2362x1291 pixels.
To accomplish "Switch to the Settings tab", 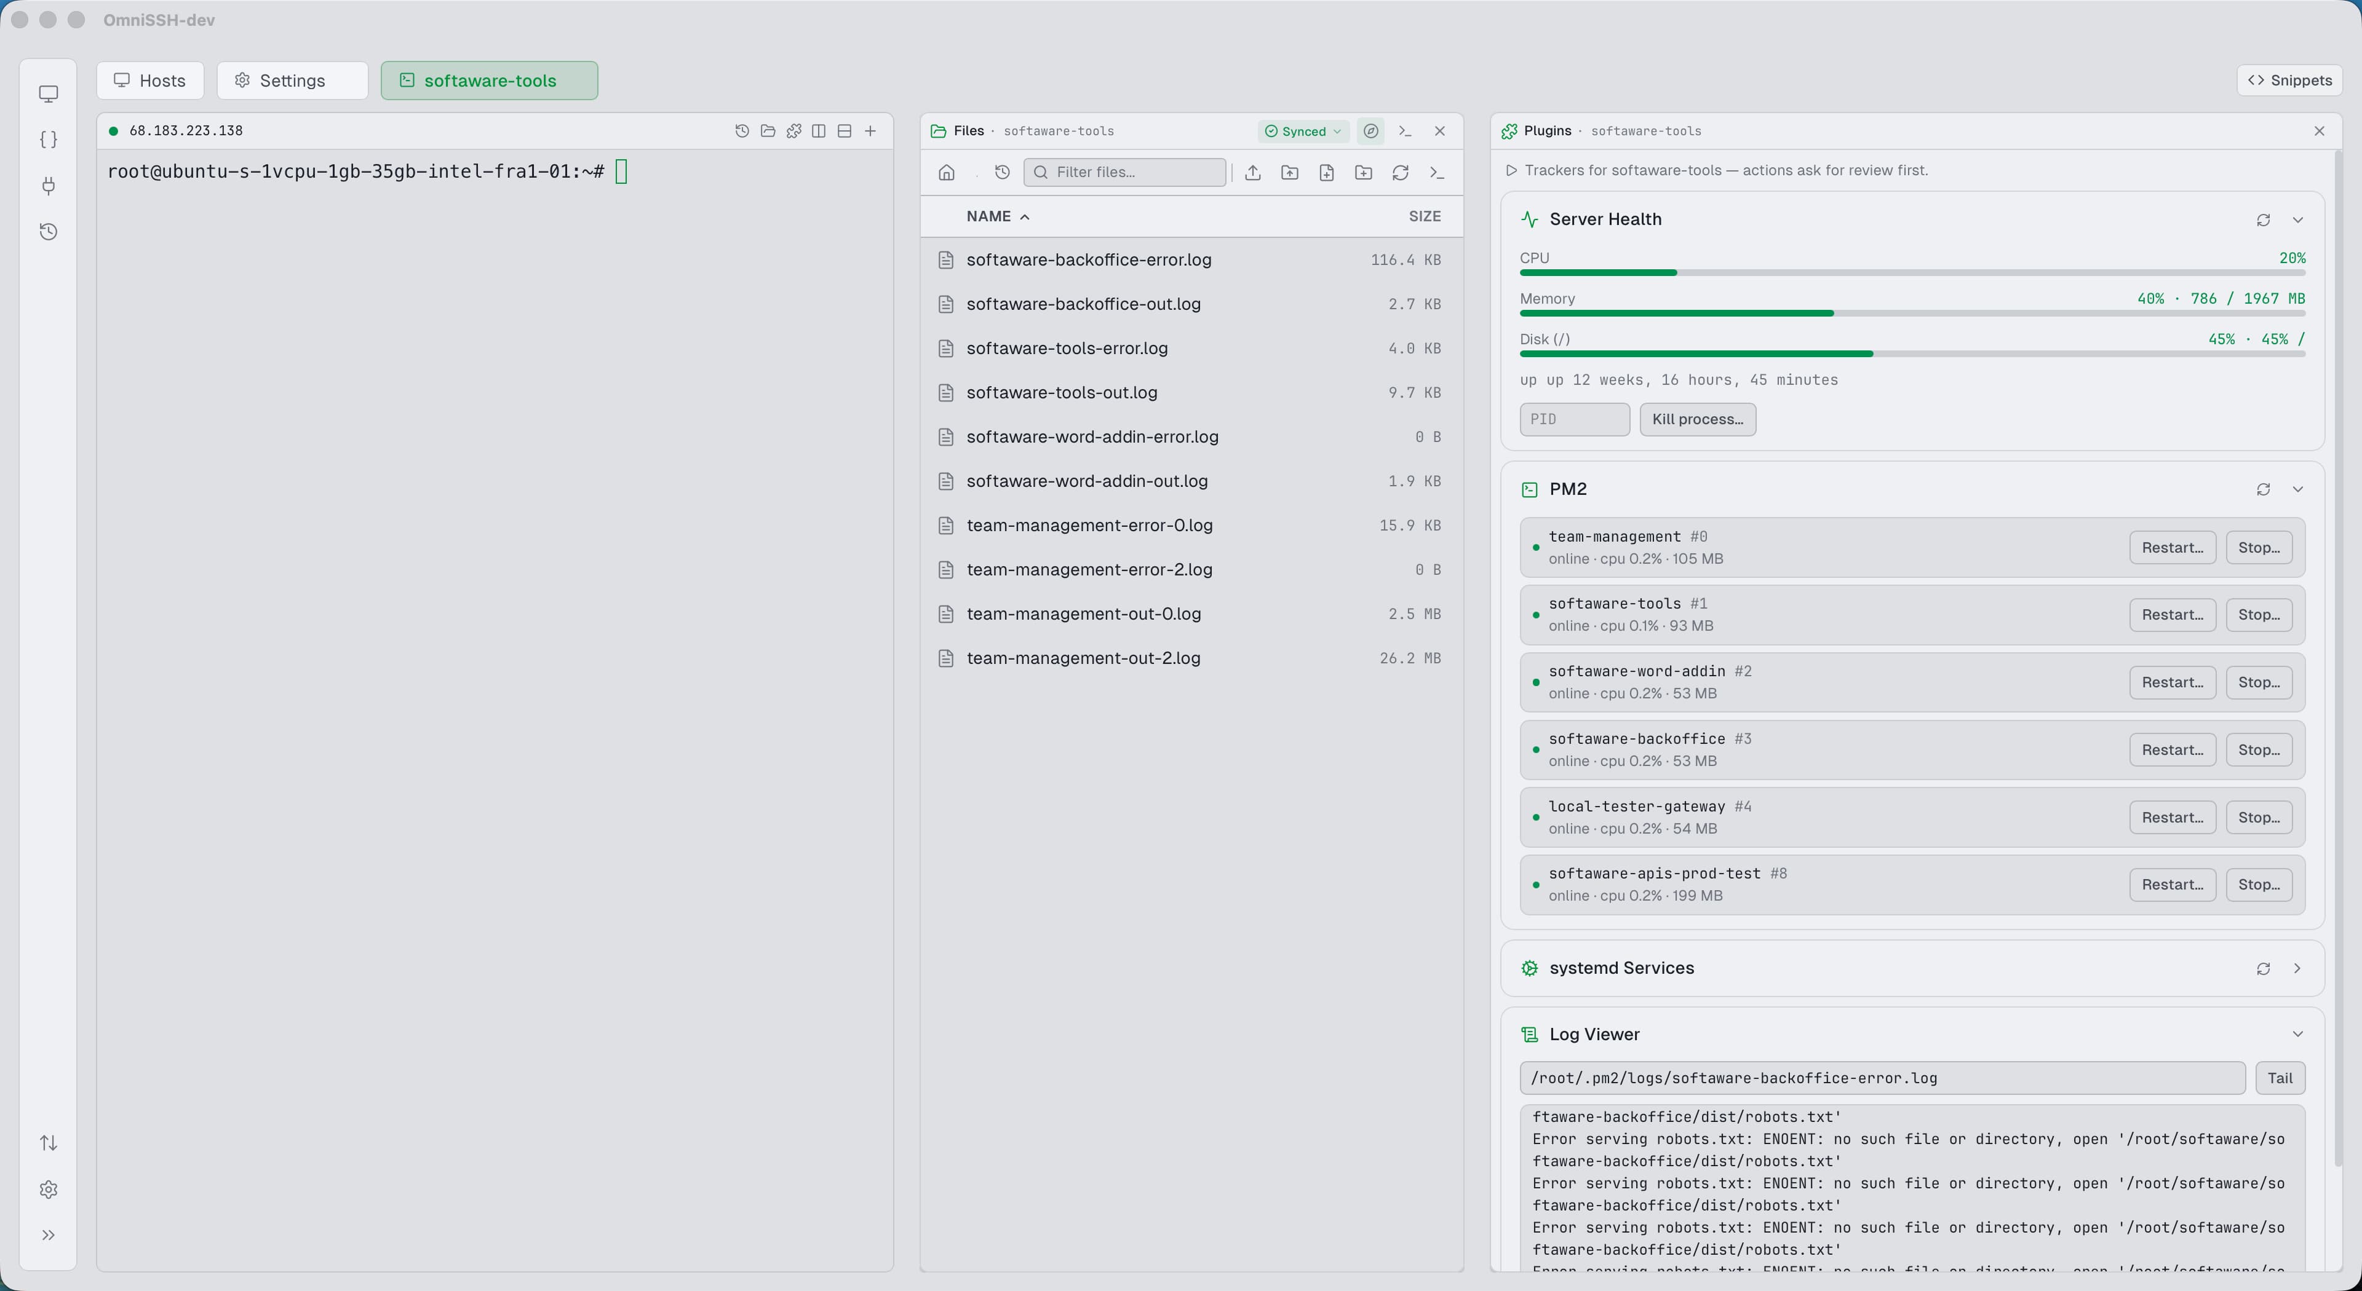I will [293, 81].
